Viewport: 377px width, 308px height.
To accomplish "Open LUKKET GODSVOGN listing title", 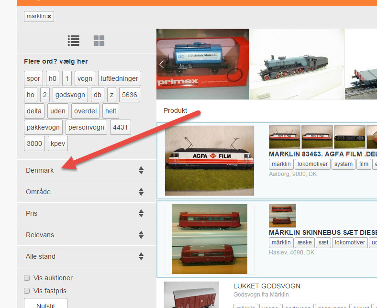I will click(x=267, y=286).
